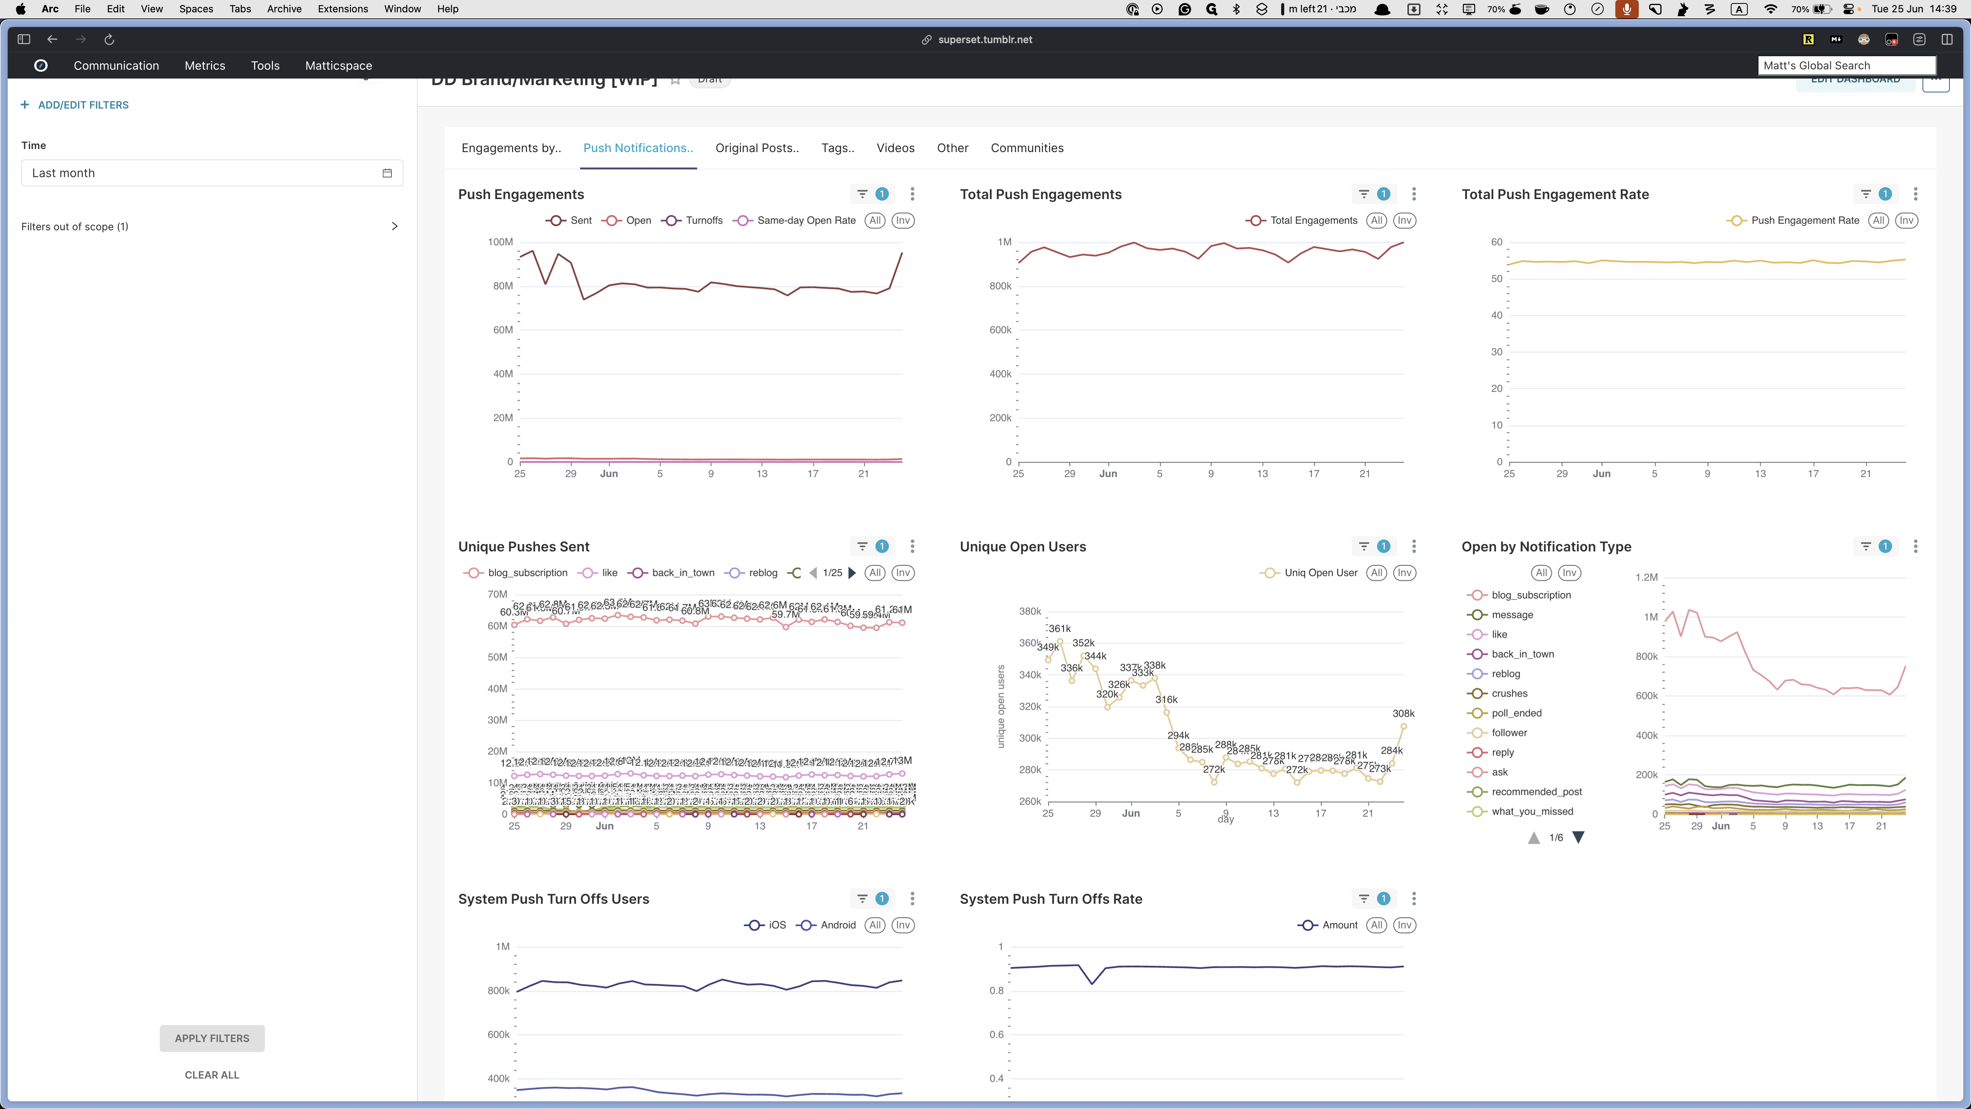This screenshot has height=1109, width=1971.
Task: Click Matt's Global Search input field
Action: [x=1846, y=66]
